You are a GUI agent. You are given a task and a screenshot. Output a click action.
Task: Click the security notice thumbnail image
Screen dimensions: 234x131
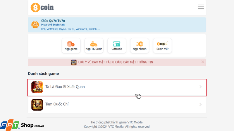click(x=74, y=62)
